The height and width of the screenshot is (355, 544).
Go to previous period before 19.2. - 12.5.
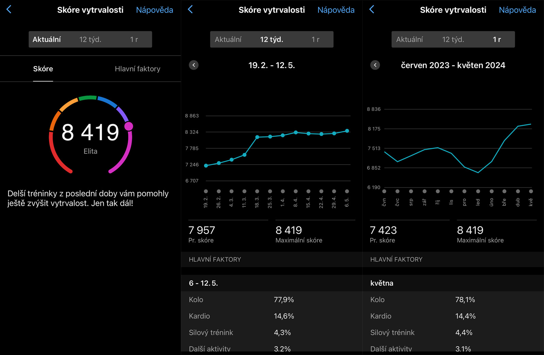pyautogui.click(x=193, y=65)
